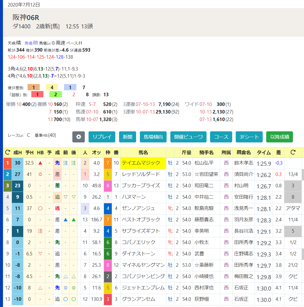Click the date 2020年7月12日
The width and height of the screenshot is (304, 307).
[x=24, y=5]
